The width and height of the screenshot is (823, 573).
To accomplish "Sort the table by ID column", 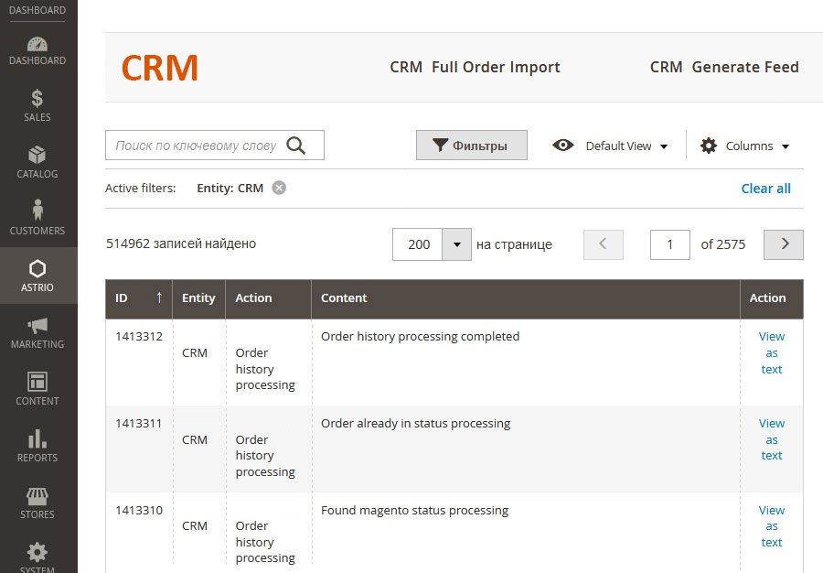I will [138, 297].
